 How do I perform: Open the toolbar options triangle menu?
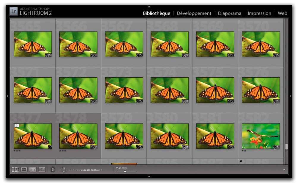point(284,170)
